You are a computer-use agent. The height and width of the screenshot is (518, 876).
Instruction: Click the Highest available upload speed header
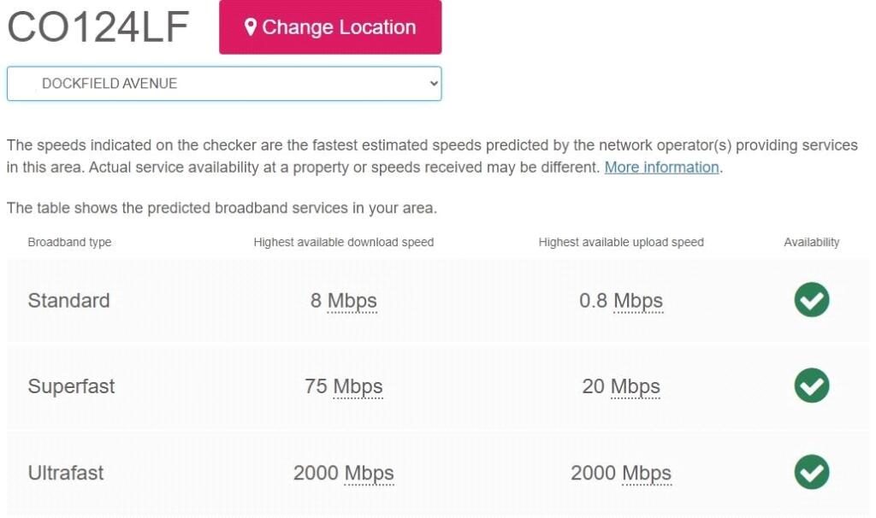coord(622,242)
